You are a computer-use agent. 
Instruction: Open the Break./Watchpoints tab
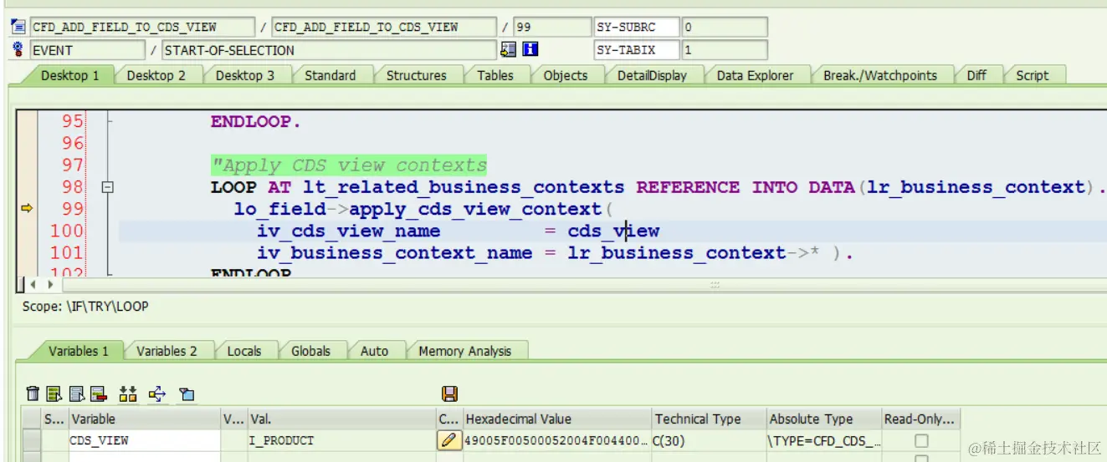pyautogui.click(x=880, y=75)
